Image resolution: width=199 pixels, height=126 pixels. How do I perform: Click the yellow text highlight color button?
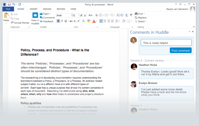click(x=89, y=21)
